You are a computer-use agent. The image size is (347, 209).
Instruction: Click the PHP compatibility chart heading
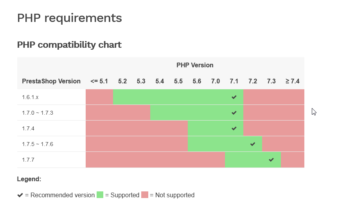tap(69, 45)
